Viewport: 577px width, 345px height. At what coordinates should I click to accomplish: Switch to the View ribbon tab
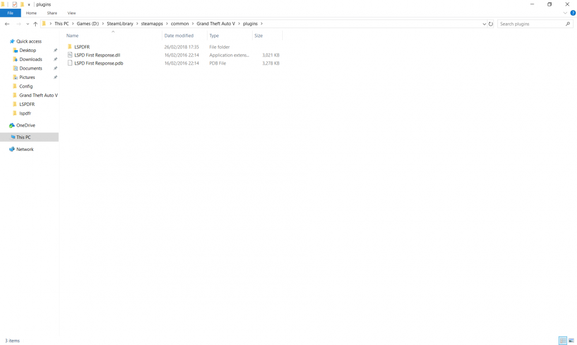[72, 13]
